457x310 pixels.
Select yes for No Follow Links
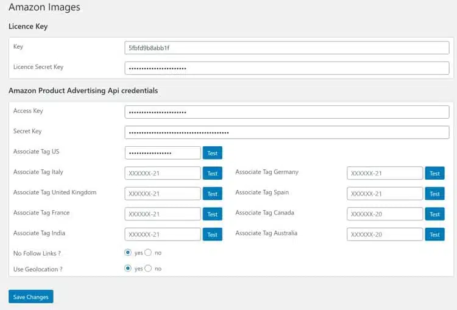click(128, 252)
